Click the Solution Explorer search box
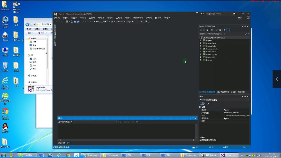Image resolution: width=281 pixels, height=158 pixels. click(x=222, y=34)
